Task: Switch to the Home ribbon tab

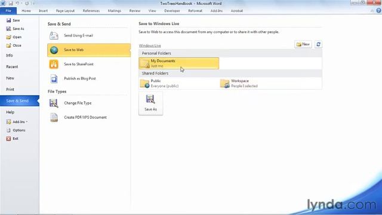Action: (x=26, y=11)
